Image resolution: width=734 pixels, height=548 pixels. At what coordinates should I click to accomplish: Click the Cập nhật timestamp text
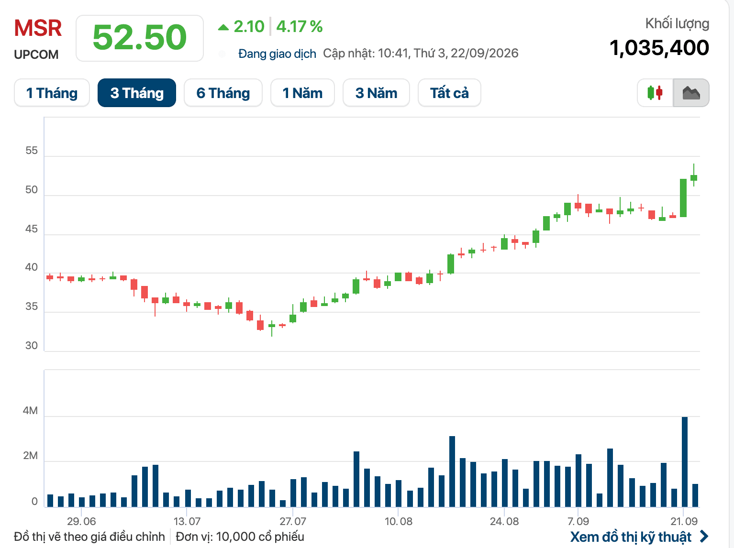click(x=421, y=53)
